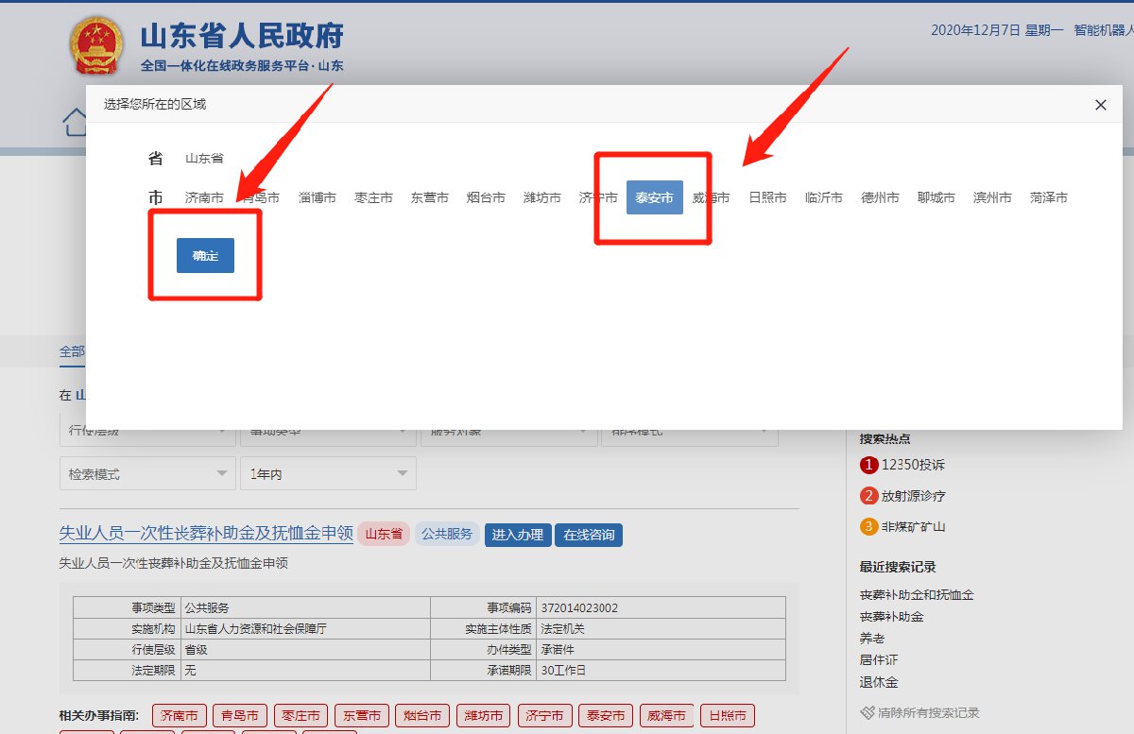1134x734 pixels.
Task: Click recent search 养老
Action: pyautogui.click(x=872, y=639)
